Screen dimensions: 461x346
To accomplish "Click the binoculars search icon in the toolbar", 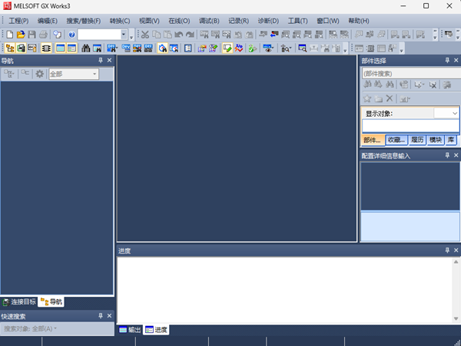I will click(86, 48).
